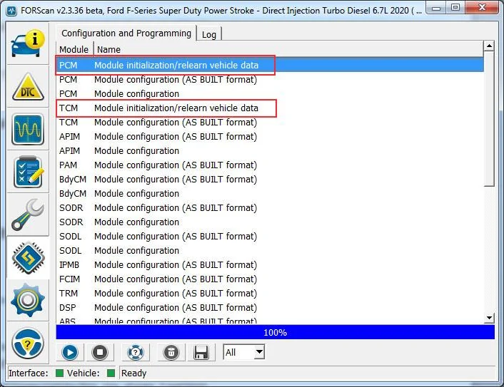Minimize the FORScan window

tap(436, 8)
